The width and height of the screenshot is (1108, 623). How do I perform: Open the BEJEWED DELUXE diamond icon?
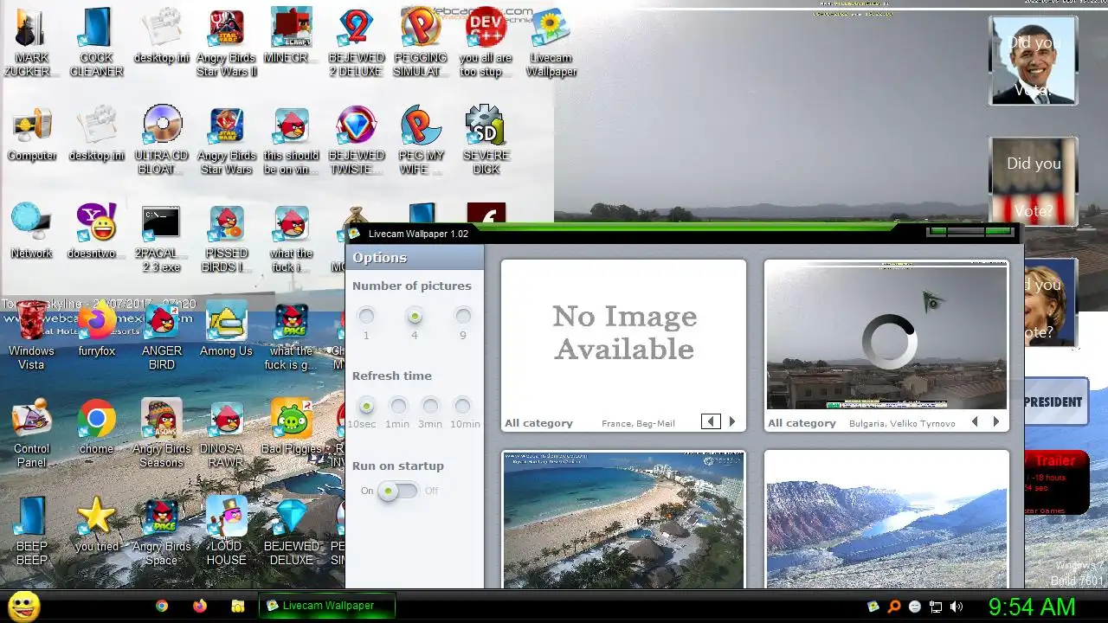(291, 530)
